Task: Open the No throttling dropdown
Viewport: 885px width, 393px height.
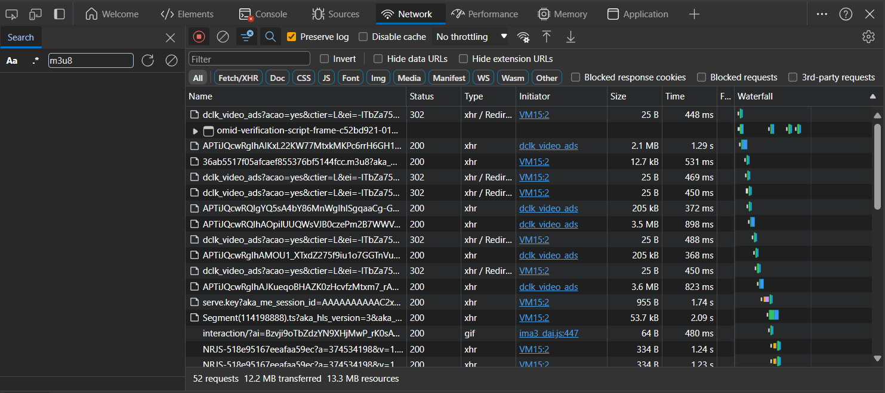Action: tap(471, 37)
